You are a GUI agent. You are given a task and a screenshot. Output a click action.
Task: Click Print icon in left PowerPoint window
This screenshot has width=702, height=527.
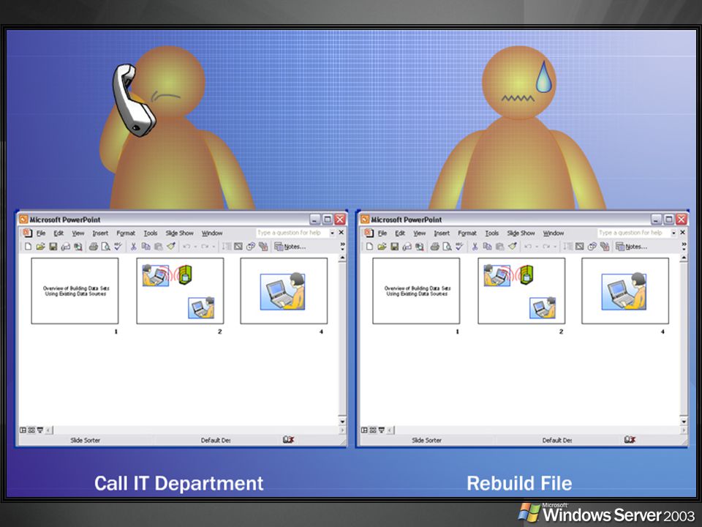tap(93, 247)
